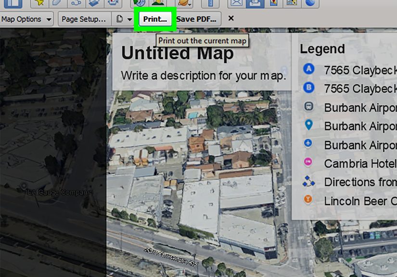Select the Ruler tool
Viewport: 397px width, 277px height.
[x=210, y=3]
